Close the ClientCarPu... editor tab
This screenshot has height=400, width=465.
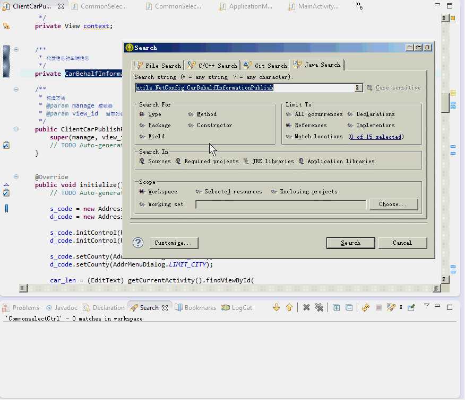tap(61, 6)
